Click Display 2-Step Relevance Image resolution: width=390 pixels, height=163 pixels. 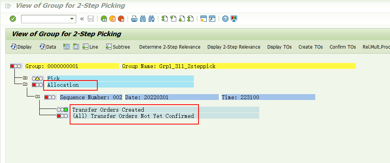coord(234,47)
